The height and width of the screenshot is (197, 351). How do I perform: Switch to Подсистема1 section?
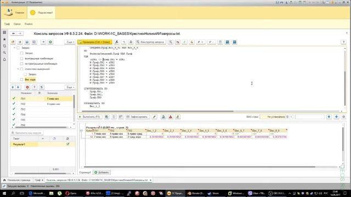point(42,13)
